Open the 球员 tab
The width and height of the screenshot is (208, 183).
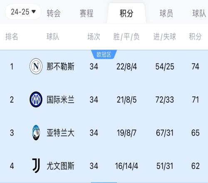tap(166, 13)
